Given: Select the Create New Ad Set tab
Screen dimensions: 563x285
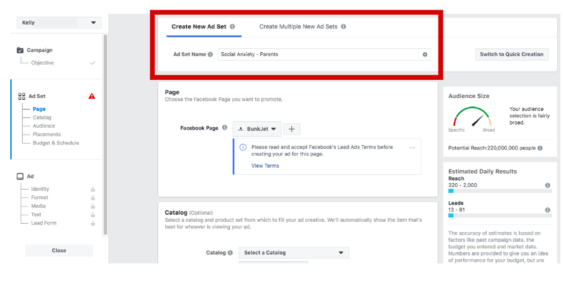Looking at the screenshot, I should (x=199, y=27).
